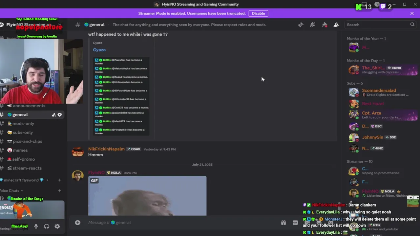Open pics-and-clips channel
Screen dimensions: 420x236
(27, 141)
